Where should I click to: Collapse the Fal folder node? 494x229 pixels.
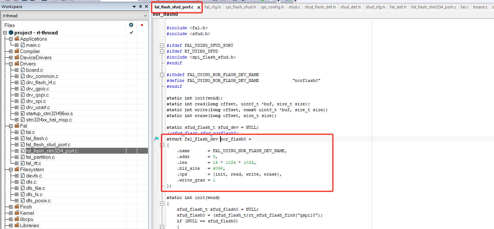coord(11,126)
